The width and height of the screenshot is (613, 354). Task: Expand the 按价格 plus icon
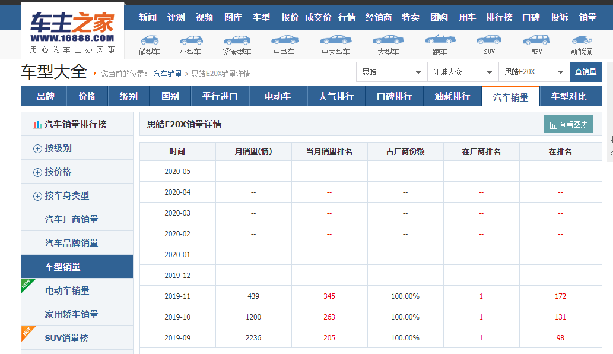[37, 172]
